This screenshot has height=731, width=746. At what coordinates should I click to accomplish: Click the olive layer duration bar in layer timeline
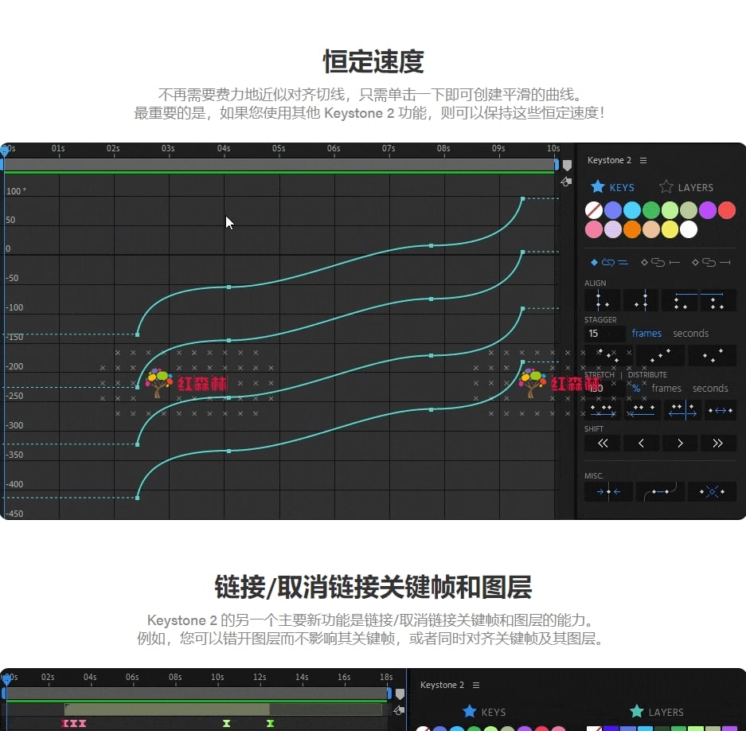[166, 709]
